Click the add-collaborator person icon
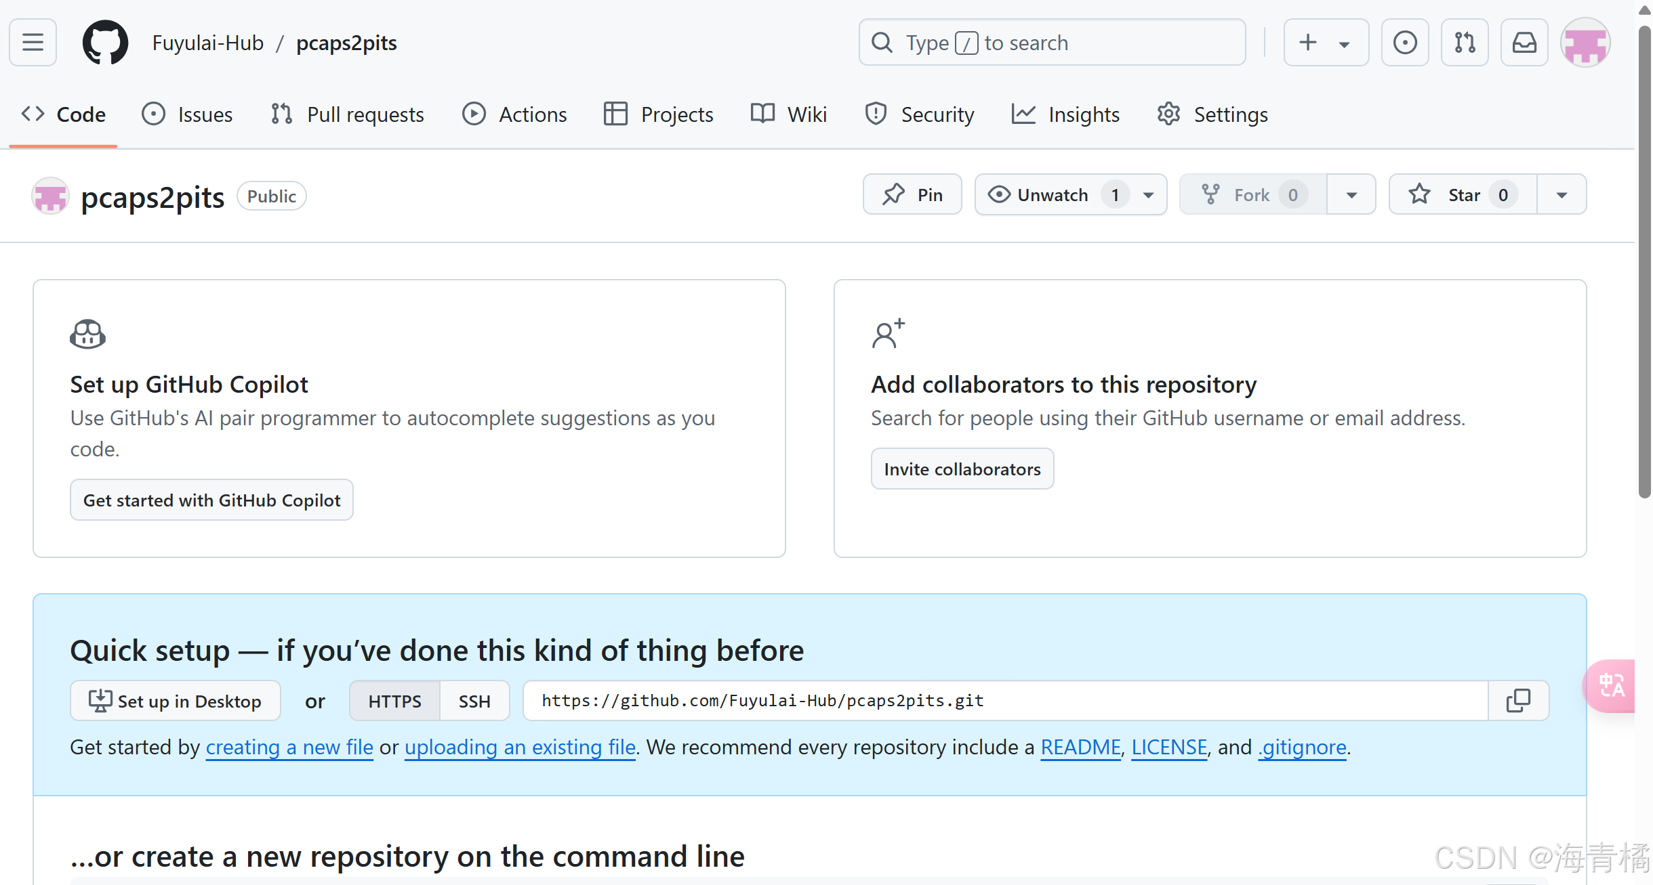The width and height of the screenshot is (1653, 885). 889,333
